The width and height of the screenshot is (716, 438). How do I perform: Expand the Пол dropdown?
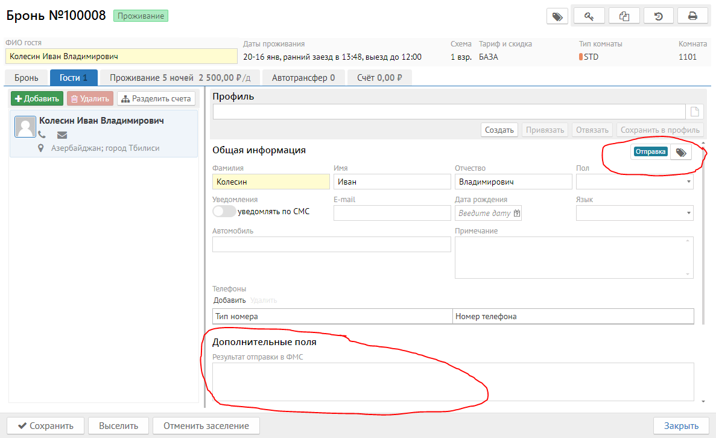tap(688, 181)
